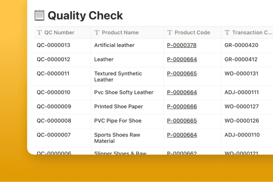Open P-0000666 link for Printed Shoe Paper

pos(182,106)
